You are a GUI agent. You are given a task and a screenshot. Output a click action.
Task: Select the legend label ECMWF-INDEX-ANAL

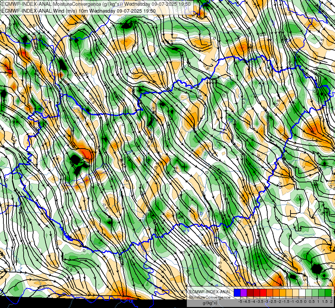210,292
